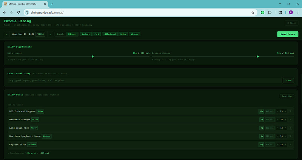Click the 20g protein badge on Caprese Pasta
Screen dimensions: 302x160
coord(261,144)
